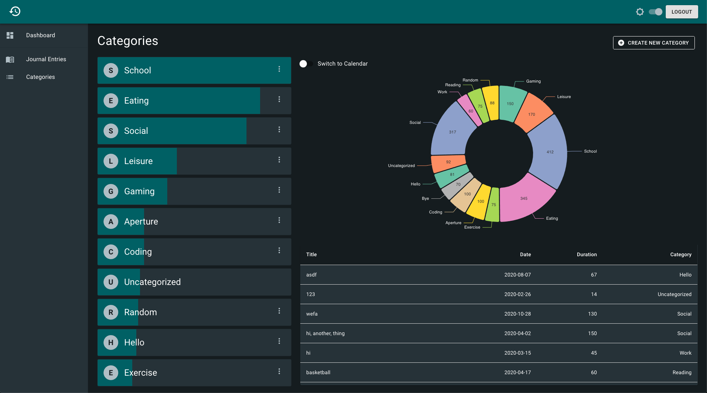Click the Exercise avatar circle

click(111, 373)
